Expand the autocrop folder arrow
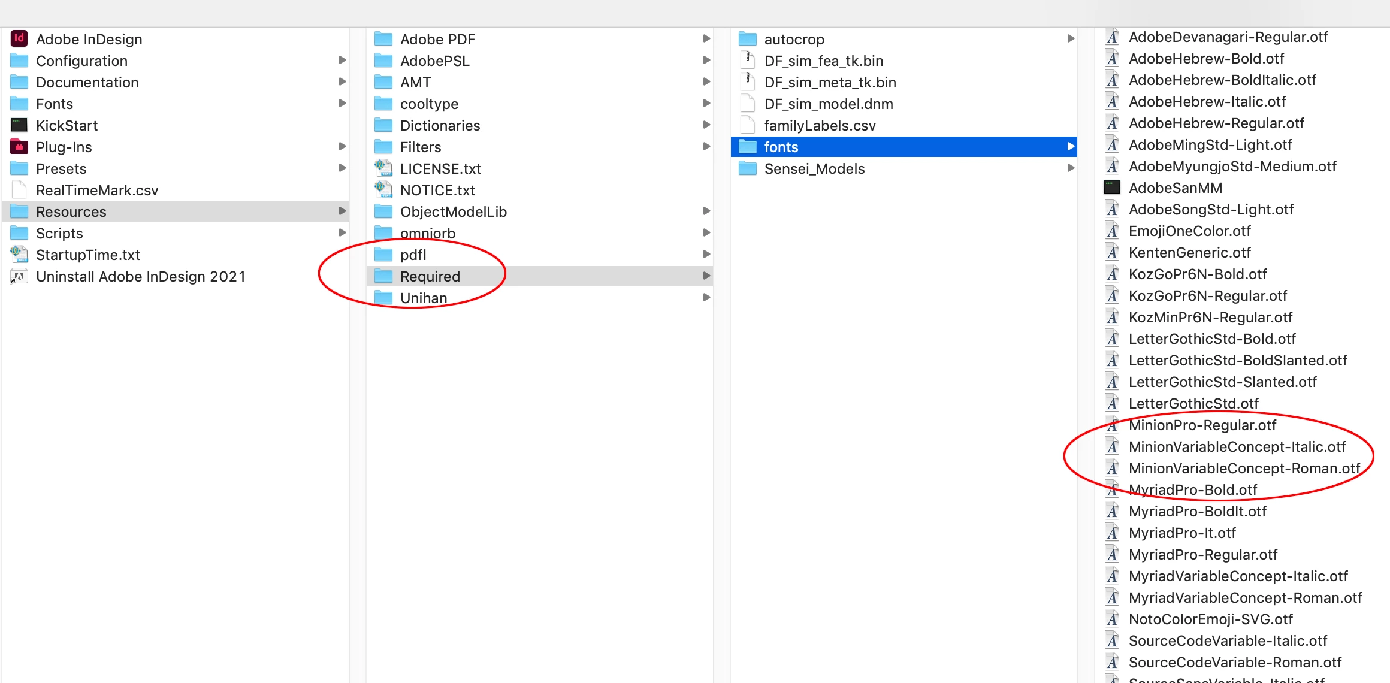Viewport: 1390px width, 683px height. tap(1071, 39)
